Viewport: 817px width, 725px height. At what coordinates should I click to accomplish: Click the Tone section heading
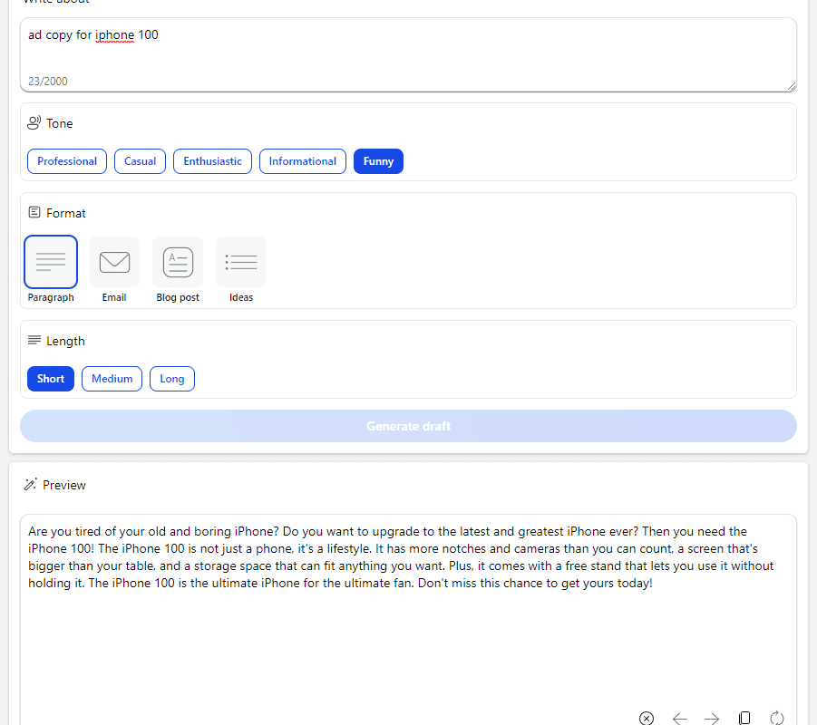pyautogui.click(x=60, y=123)
